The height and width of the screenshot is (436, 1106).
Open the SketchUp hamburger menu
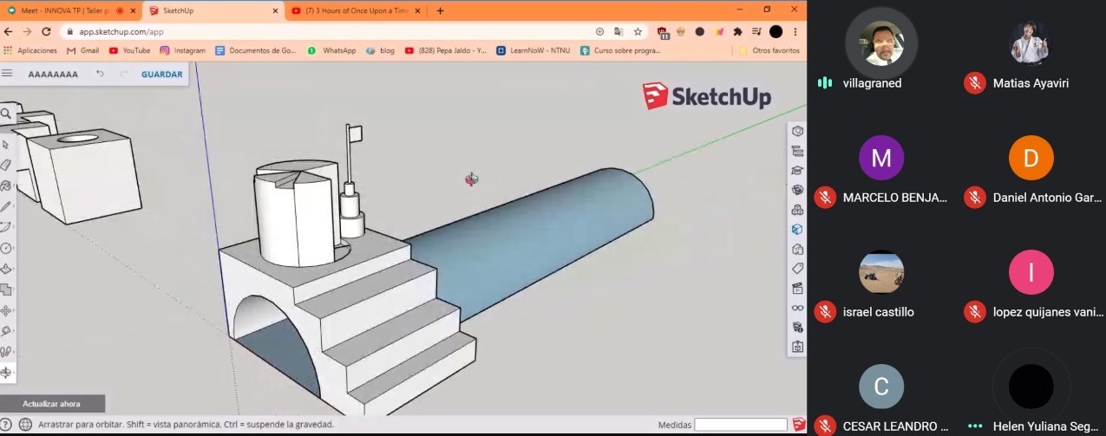point(7,74)
